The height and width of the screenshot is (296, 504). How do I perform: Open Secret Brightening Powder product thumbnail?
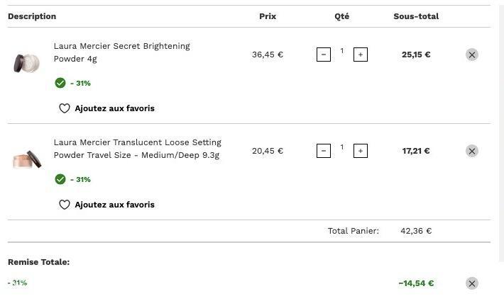click(x=27, y=63)
